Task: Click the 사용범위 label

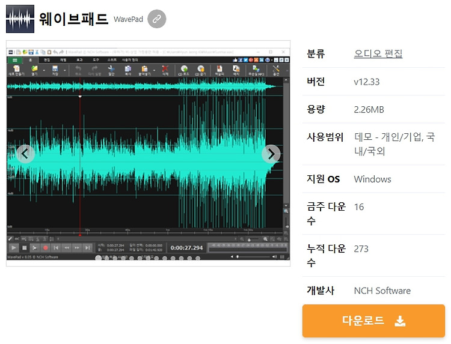Action: (325, 137)
